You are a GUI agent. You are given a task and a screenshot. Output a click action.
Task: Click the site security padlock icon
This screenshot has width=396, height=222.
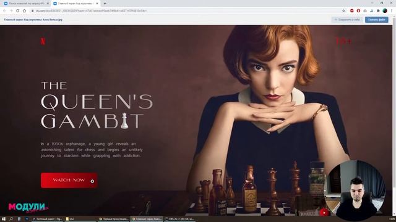click(33, 11)
